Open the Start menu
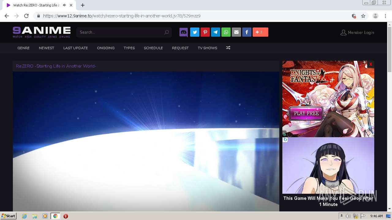Viewport: 392px width, 220px height. (9, 216)
